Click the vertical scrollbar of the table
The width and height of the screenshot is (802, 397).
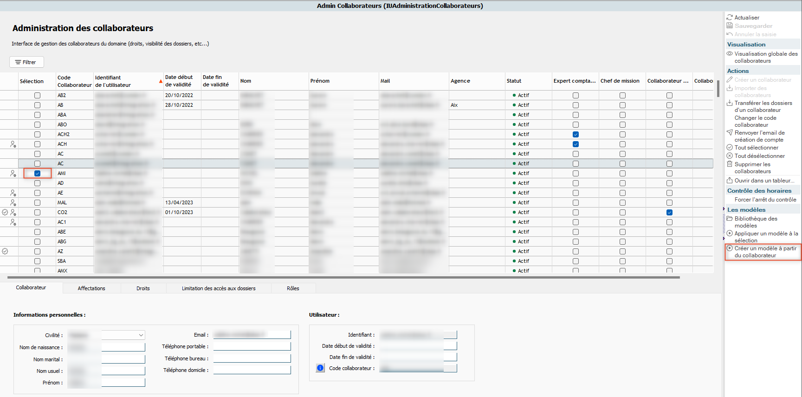tap(718, 88)
